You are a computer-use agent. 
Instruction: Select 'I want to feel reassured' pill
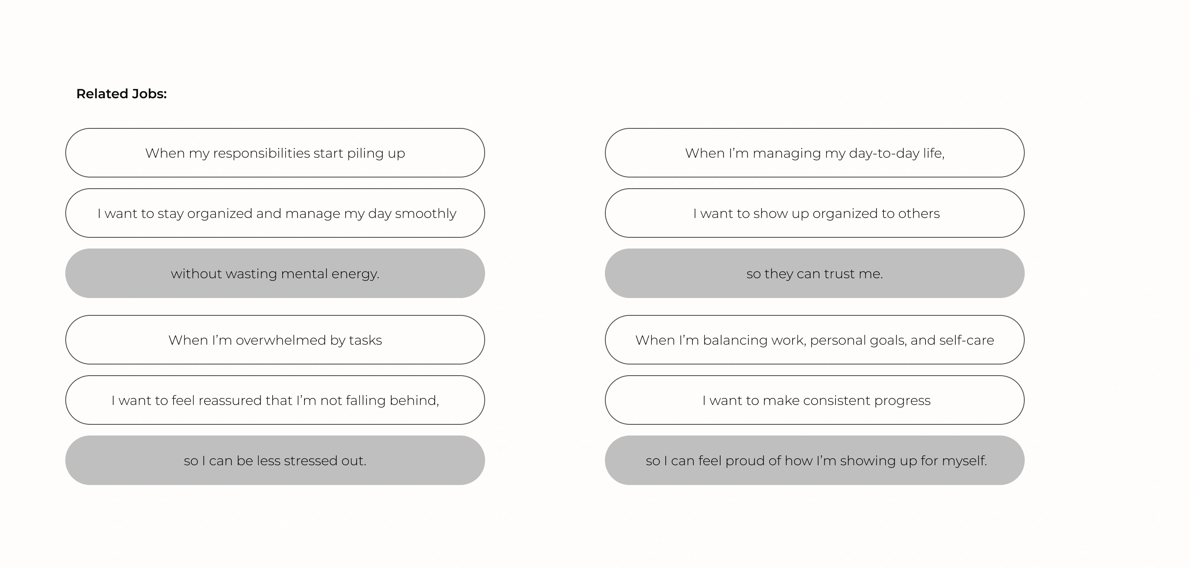275,400
